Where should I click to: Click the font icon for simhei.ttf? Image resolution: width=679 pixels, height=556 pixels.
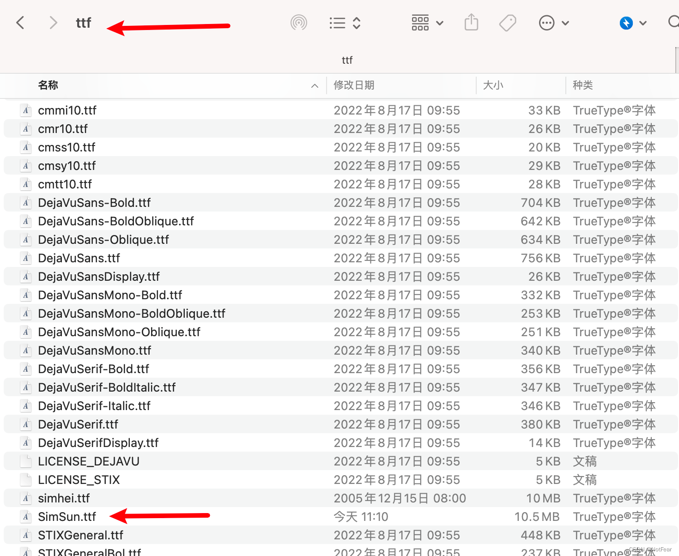(26, 498)
